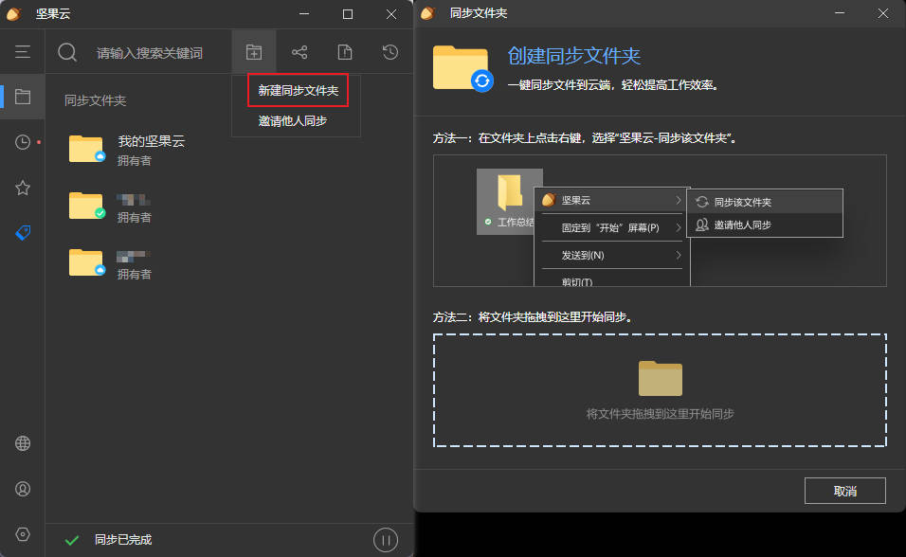Open the user account sidebar icon

23,489
